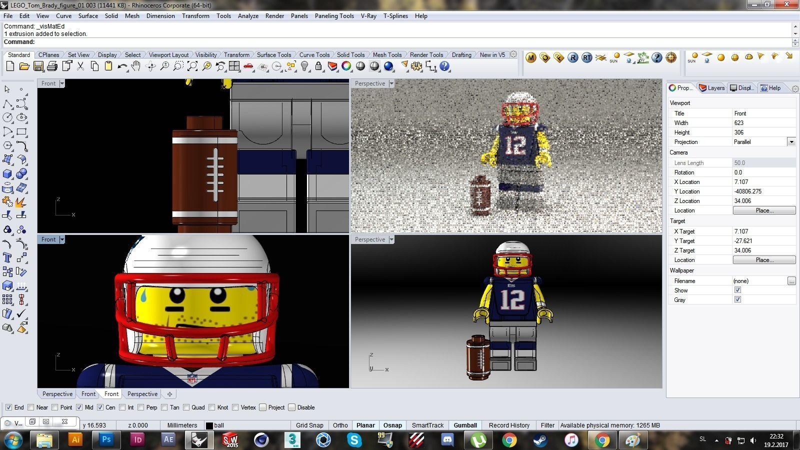800x450 pixels.
Task: Open the color wheel material icon
Action: click(346, 66)
